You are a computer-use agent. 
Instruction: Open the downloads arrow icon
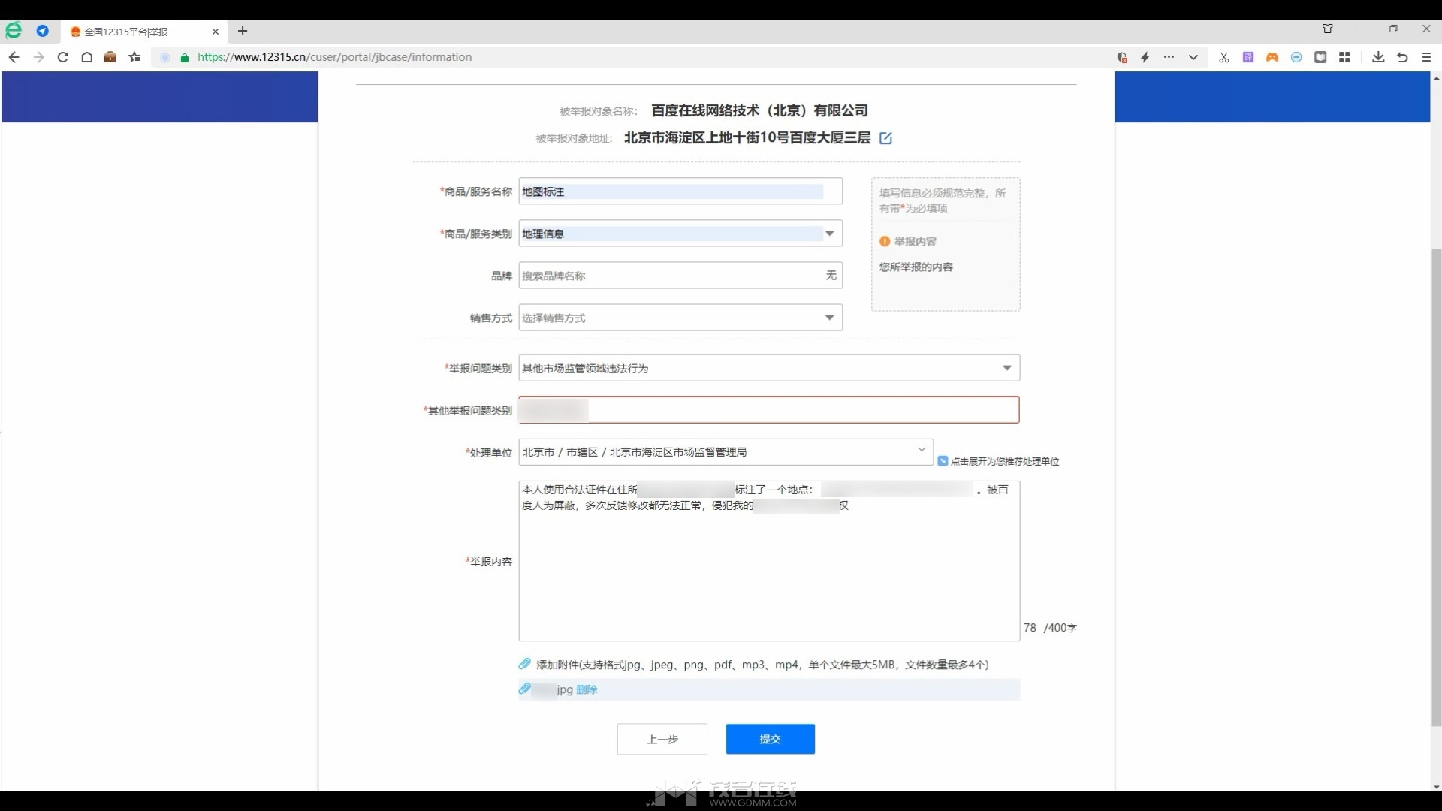tap(1378, 57)
